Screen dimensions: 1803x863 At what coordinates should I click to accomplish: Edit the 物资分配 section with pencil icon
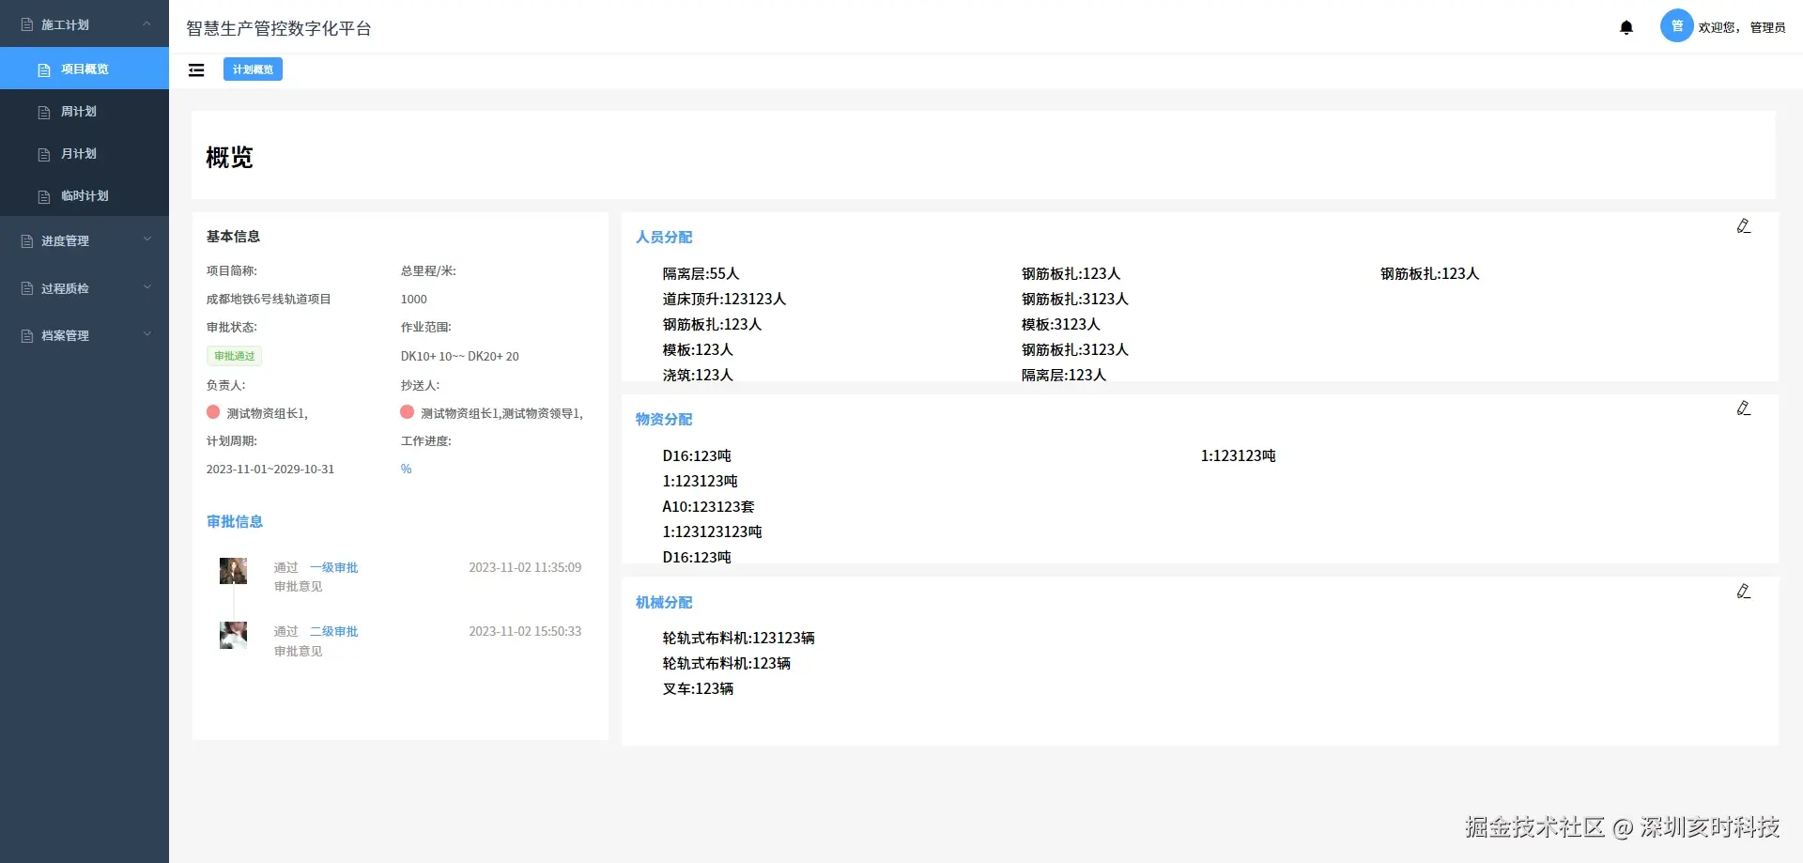[x=1743, y=408]
